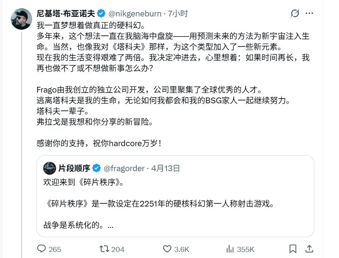Open the reply icon with 265 comments

pyautogui.click(x=42, y=249)
